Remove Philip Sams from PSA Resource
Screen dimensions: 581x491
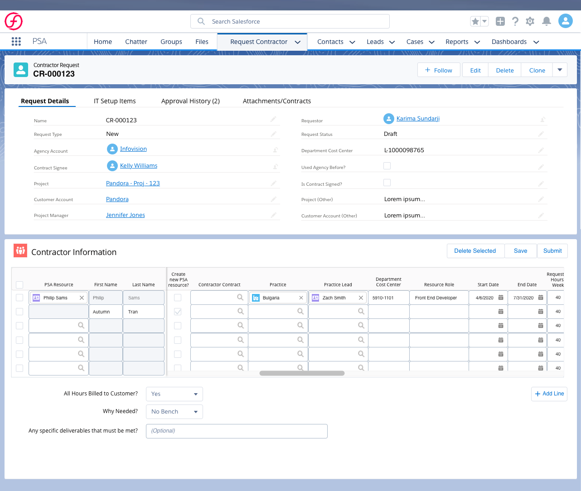pos(82,298)
